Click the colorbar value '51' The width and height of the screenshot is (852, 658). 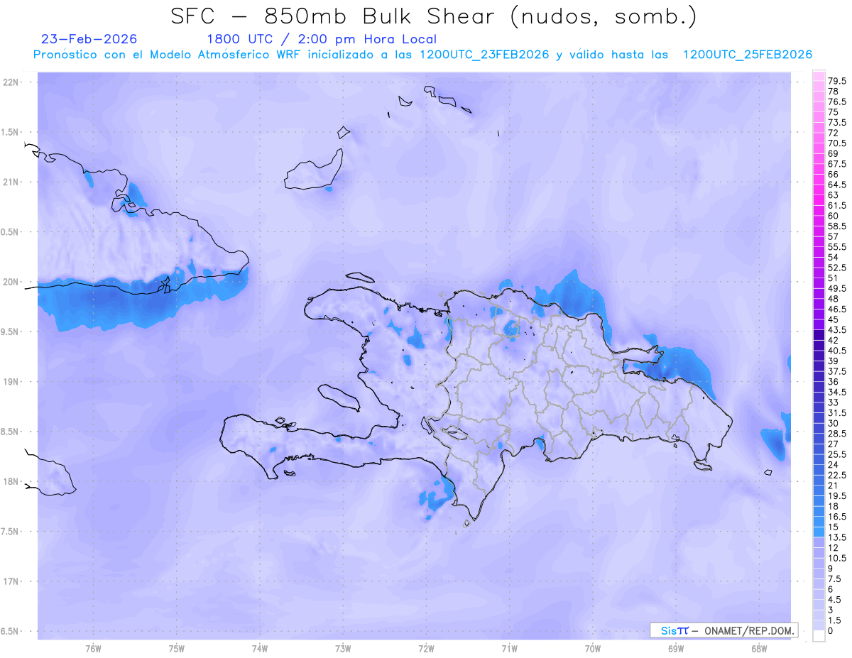[x=834, y=278]
